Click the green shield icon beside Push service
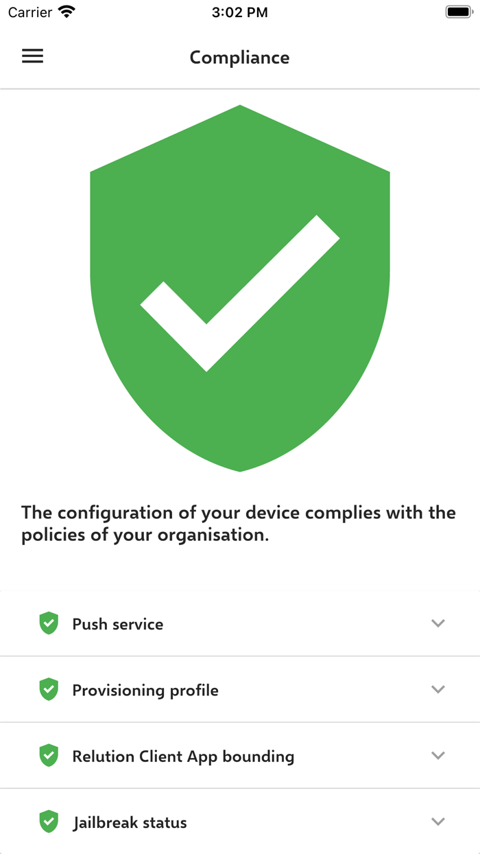 [x=49, y=623]
